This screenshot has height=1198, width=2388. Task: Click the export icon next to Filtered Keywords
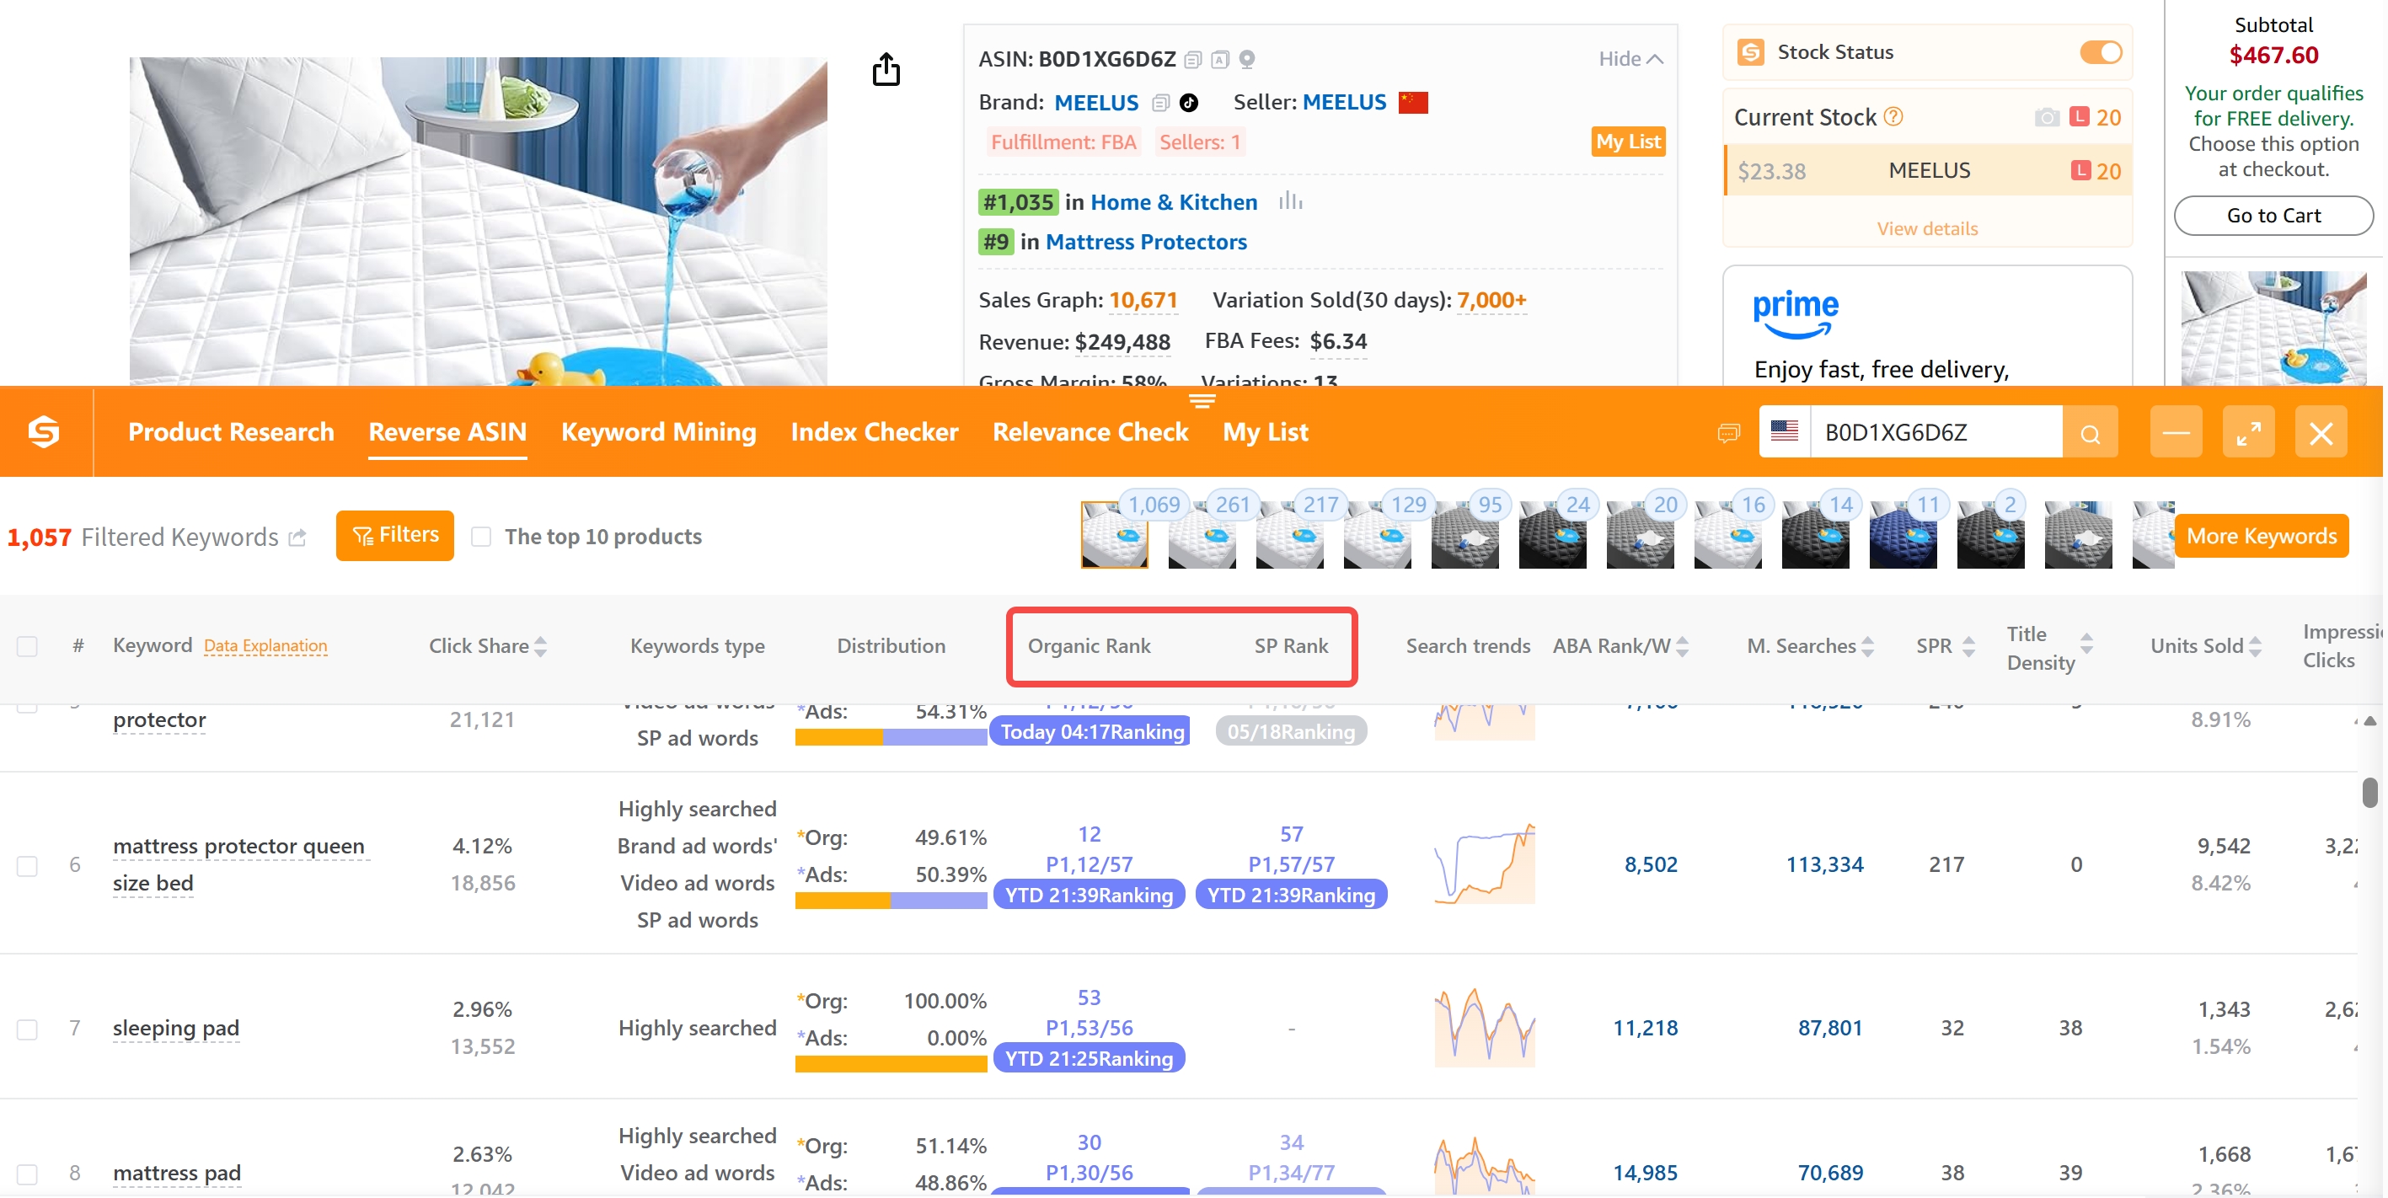(x=297, y=537)
